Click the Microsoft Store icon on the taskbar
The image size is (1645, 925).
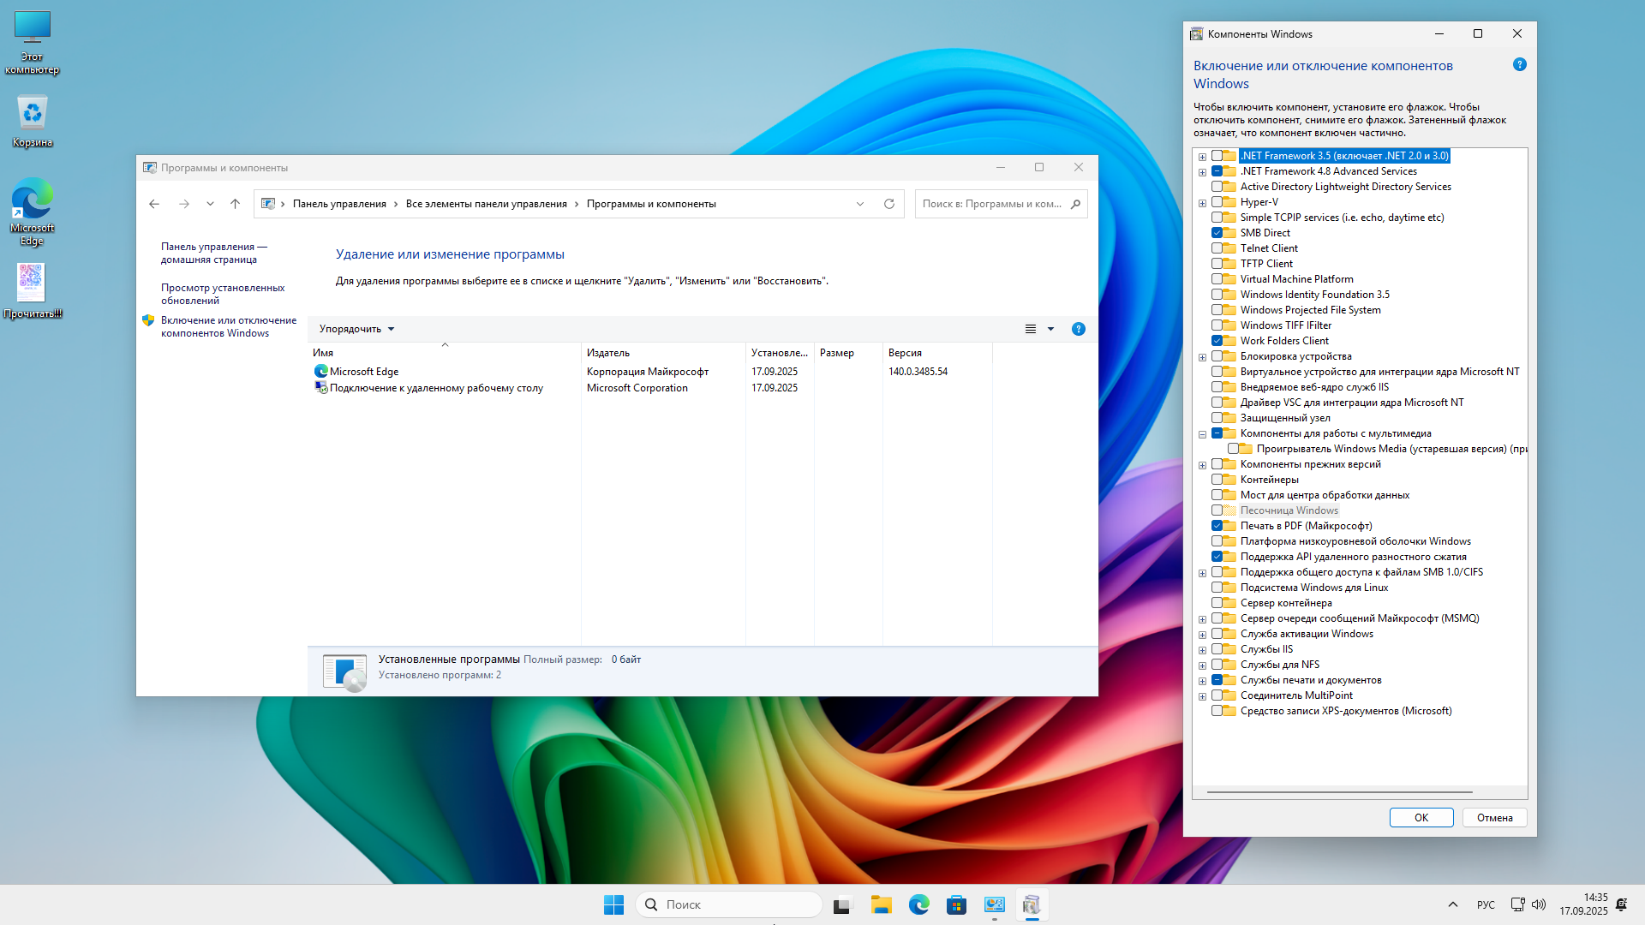(956, 904)
